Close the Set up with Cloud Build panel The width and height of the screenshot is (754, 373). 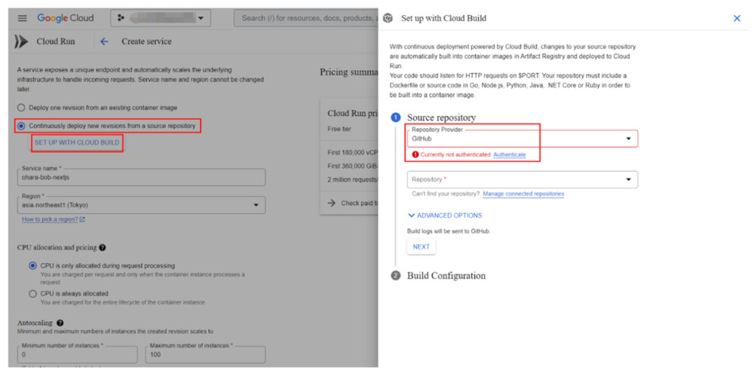pos(737,18)
